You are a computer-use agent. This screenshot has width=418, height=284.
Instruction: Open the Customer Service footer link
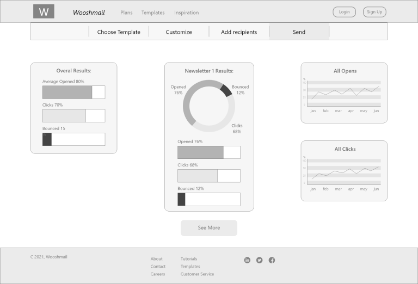tap(197, 274)
